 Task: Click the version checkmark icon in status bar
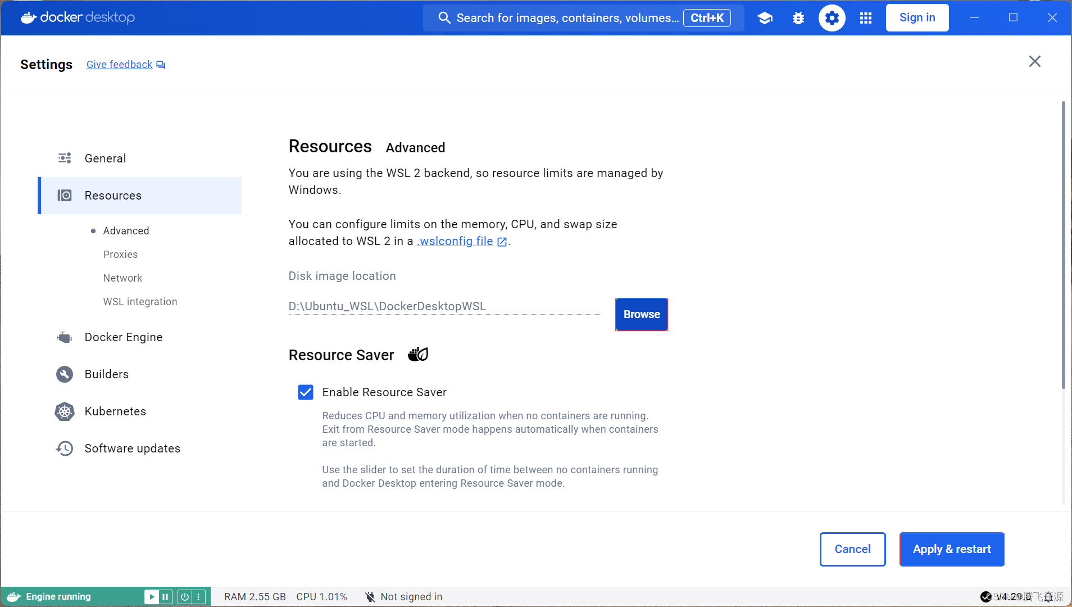click(x=986, y=597)
